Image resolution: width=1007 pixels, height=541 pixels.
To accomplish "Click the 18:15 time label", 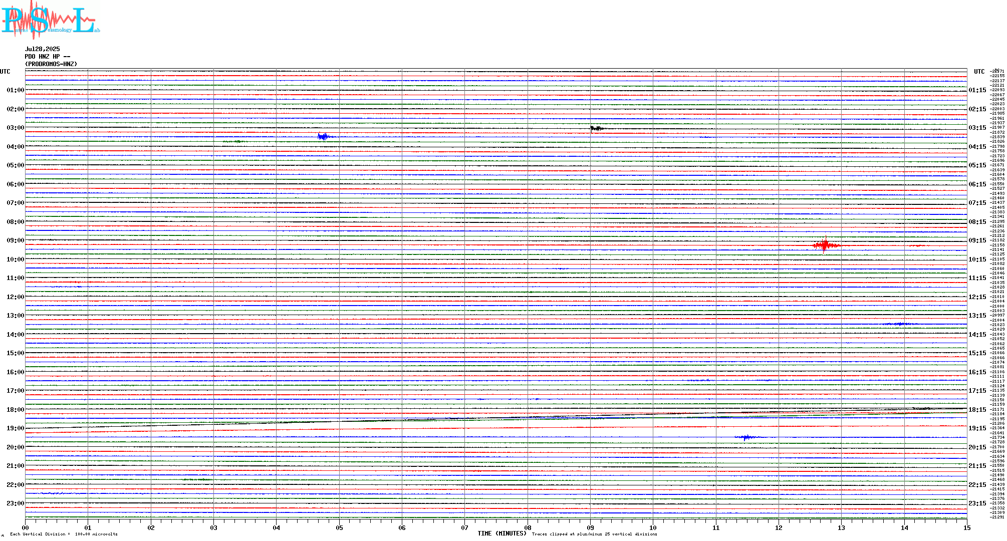I will (977, 410).
